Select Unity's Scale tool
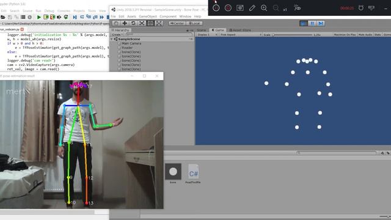This screenshot has width=391, height=220. click(x=142, y=23)
